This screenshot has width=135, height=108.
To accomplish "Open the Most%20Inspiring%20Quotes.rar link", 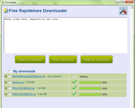I will point(29,76).
